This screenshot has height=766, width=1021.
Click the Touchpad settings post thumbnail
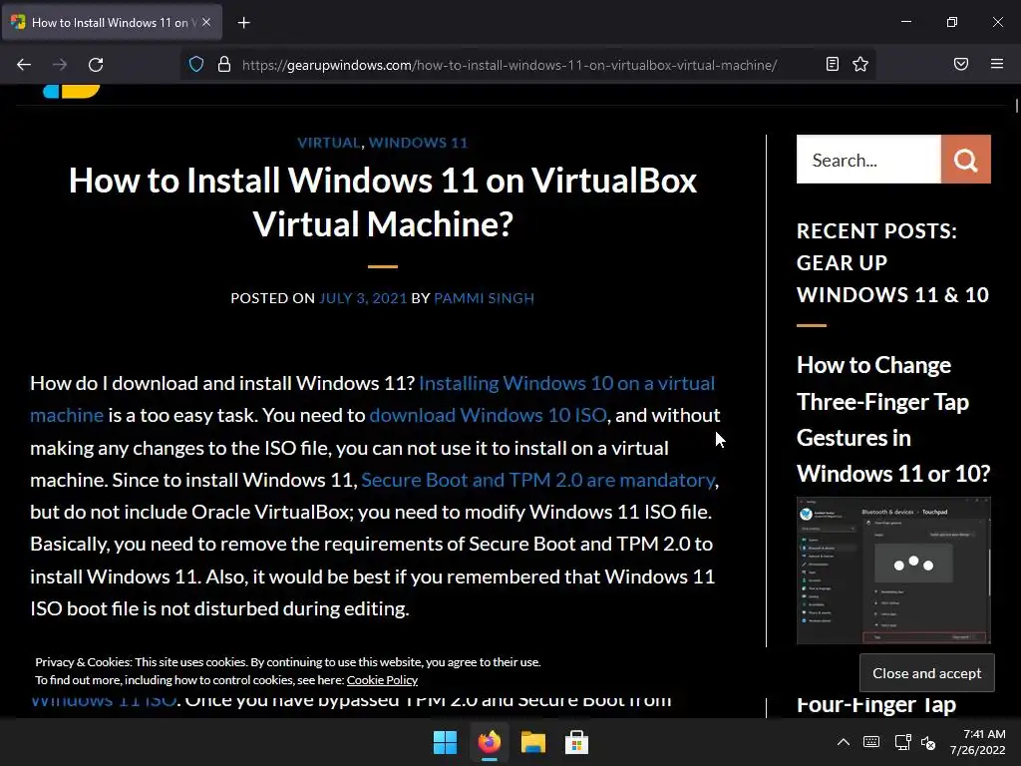pyautogui.click(x=893, y=571)
